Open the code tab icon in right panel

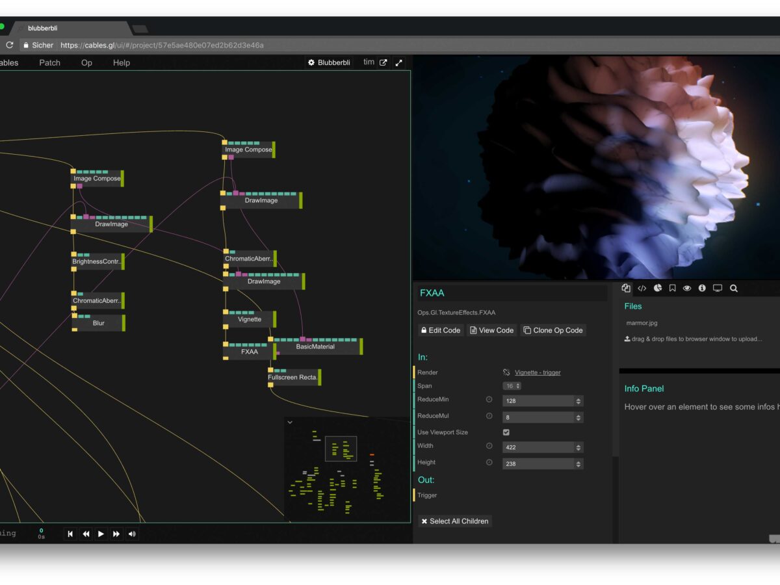point(642,288)
